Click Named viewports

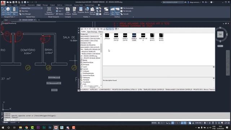point(60,8)
